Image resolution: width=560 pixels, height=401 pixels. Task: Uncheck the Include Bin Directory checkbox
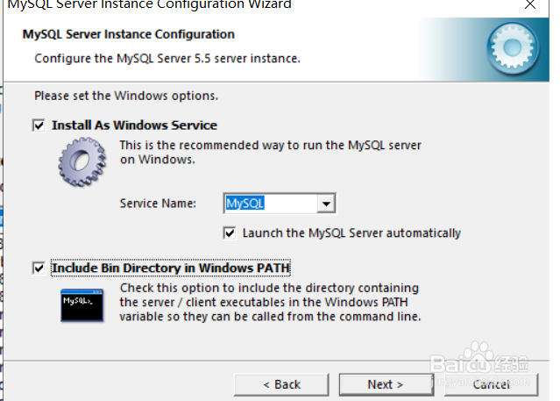[39, 268]
